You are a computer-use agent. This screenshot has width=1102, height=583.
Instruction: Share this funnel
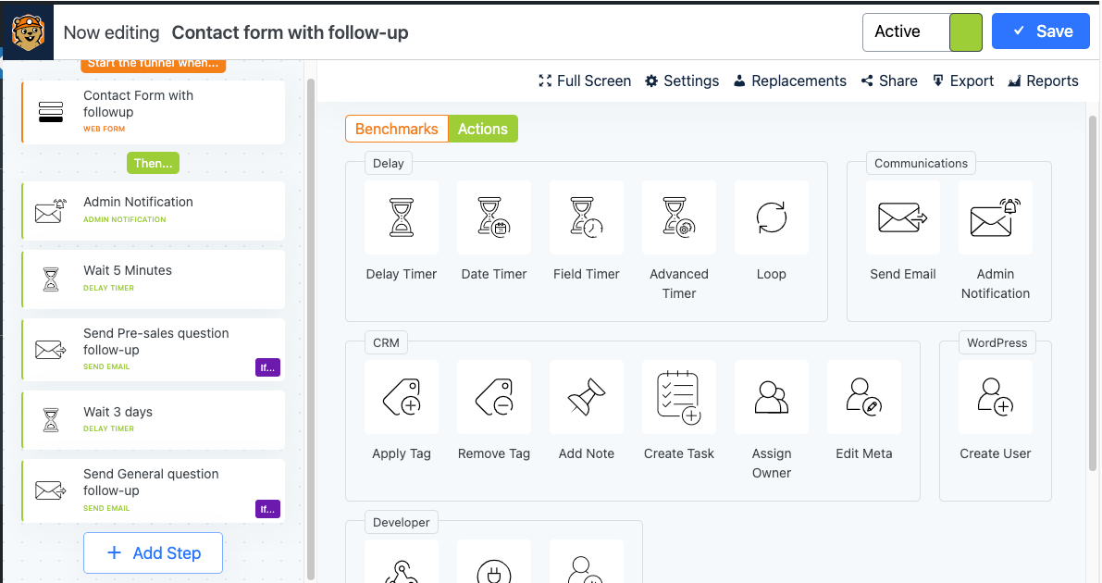click(x=889, y=81)
